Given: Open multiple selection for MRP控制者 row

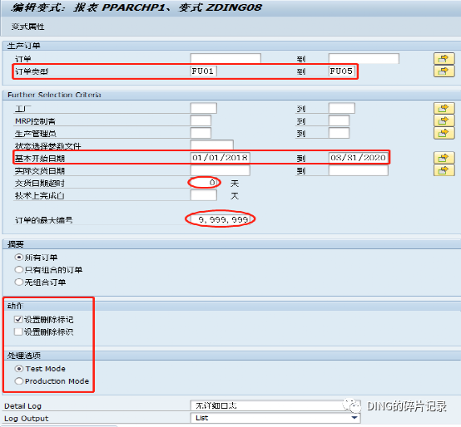Looking at the screenshot, I should tap(444, 120).
